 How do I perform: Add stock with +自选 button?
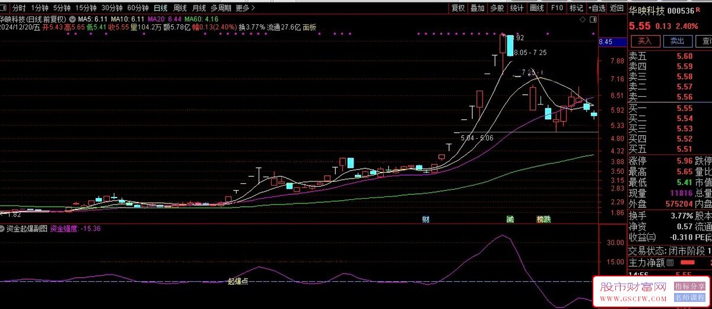(597, 8)
